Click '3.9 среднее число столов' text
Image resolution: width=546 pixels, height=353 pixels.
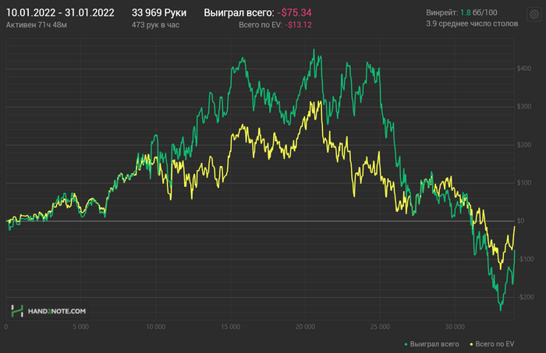pyautogui.click(x=472, y=23)
